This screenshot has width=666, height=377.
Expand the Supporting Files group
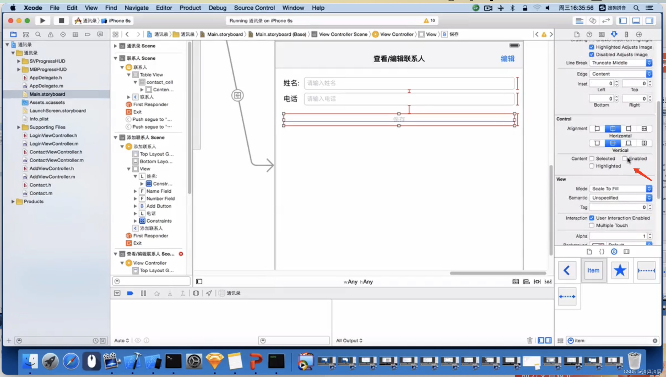(x=18, y=127)
